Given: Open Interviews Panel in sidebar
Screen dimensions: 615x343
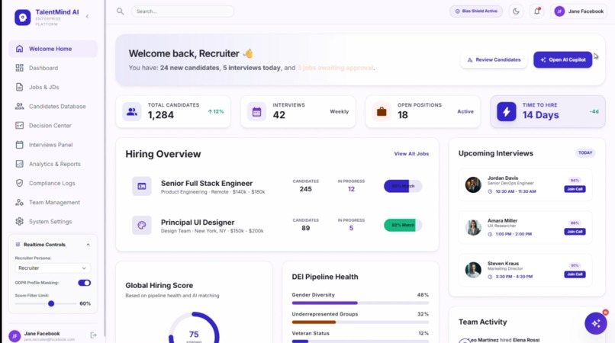Looking at the screenshot, I should coord(53,145).
